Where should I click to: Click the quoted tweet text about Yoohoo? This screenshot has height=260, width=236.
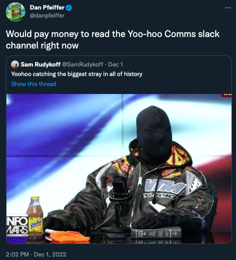pos(76,74)
